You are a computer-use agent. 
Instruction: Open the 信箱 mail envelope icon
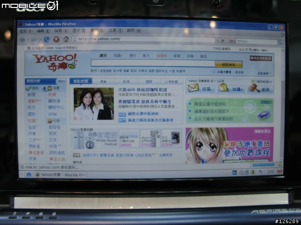tap(193, 88)
